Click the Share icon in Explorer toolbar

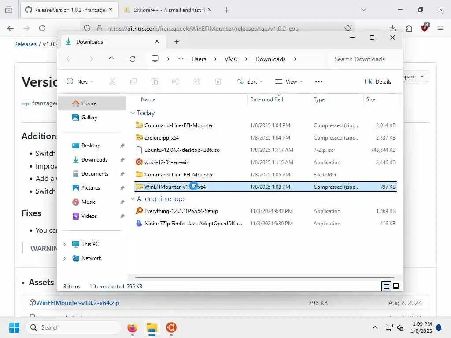tap(197, 81)
